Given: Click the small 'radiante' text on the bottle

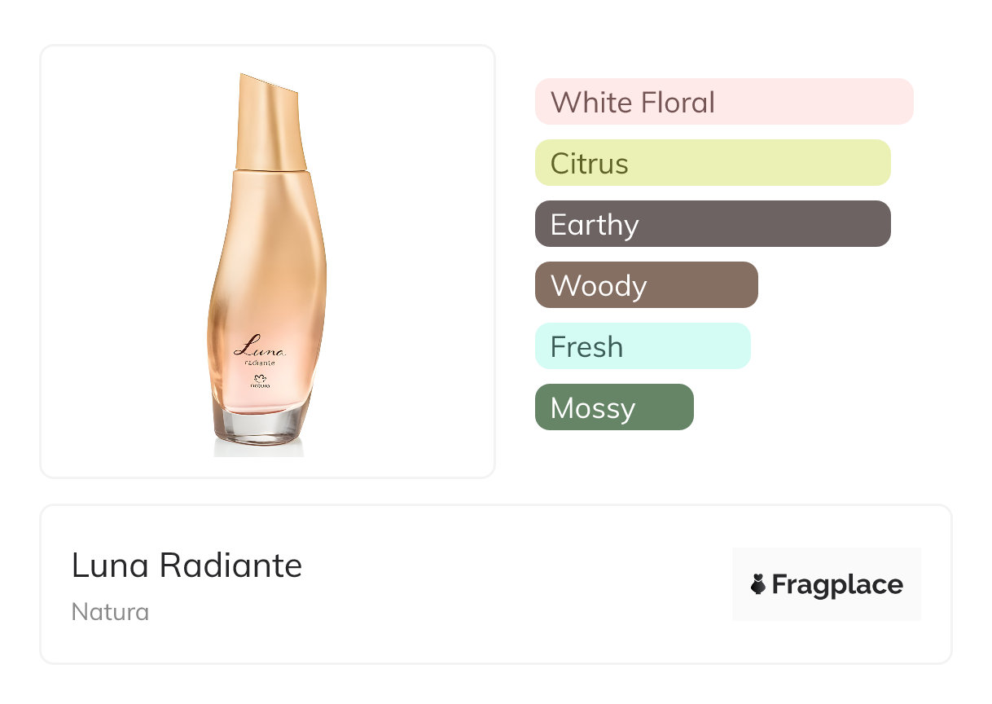Looking at the screenshot, I should click(261, 362).
